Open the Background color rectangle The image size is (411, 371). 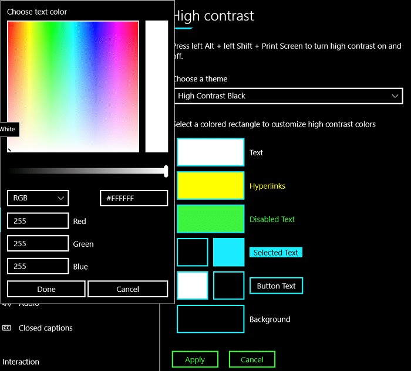pos(210,319)
